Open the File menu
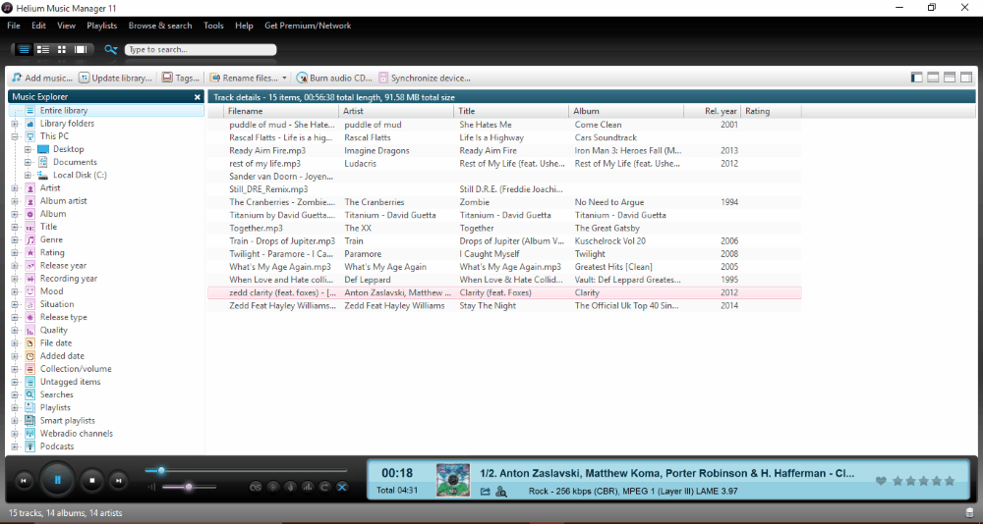983x524 pixels. tap(13, 26)
